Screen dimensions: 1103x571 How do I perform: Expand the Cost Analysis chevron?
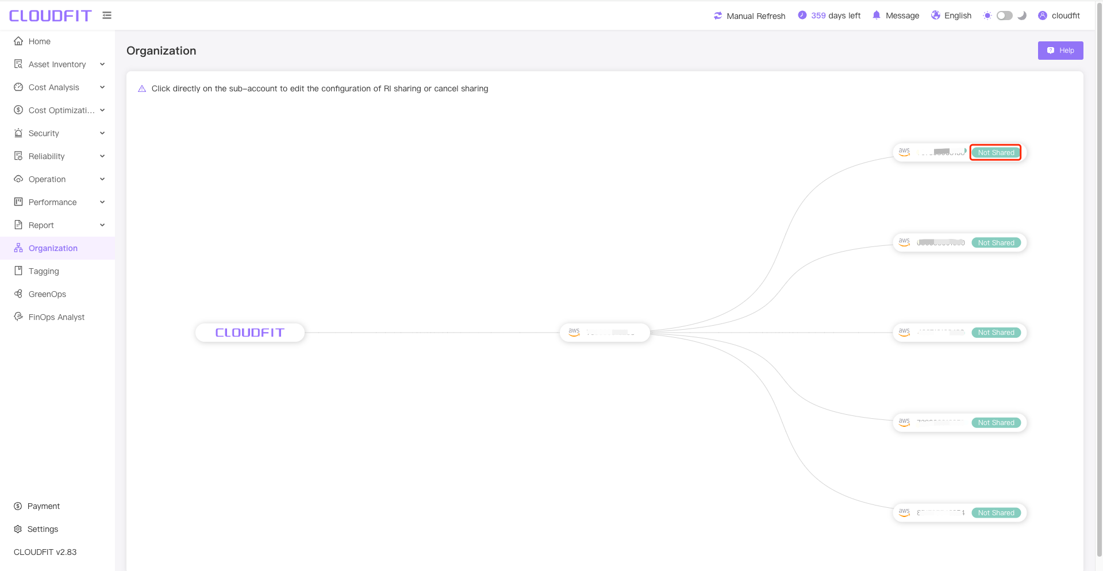tap(102, 87)
